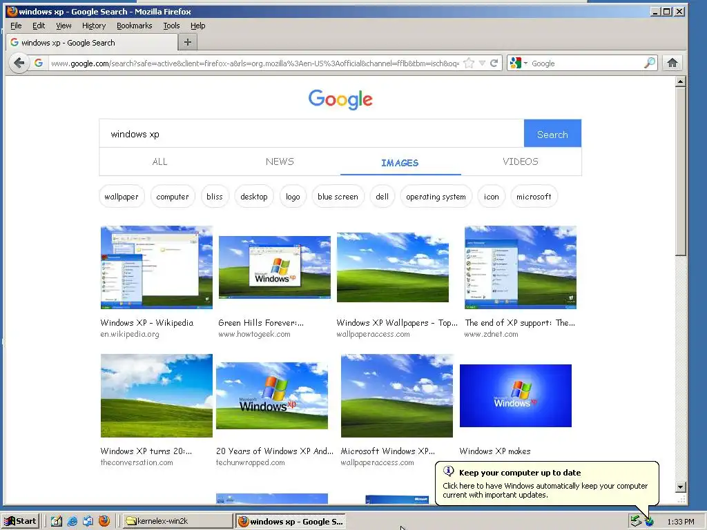The image size is (707, 530).
Task: Click the Firefox Google search input box
Action: coord(586,63)
